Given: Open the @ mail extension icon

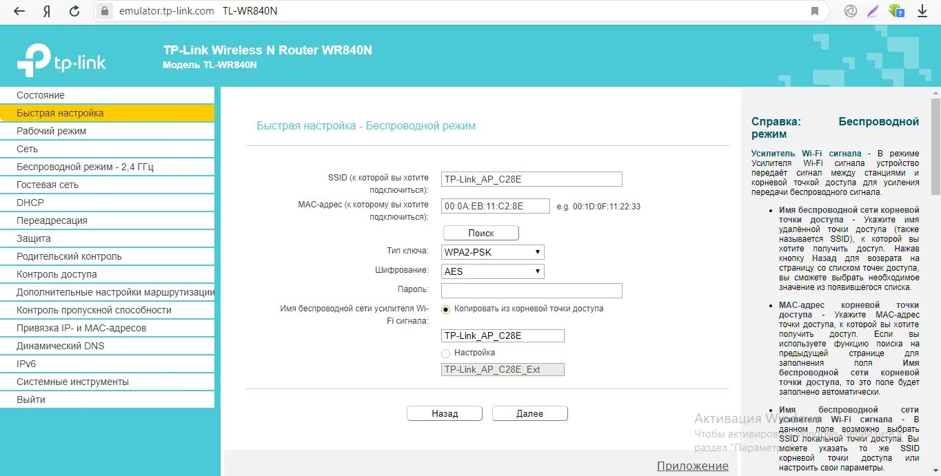Looking at the screenshot, I should [851, 11].
